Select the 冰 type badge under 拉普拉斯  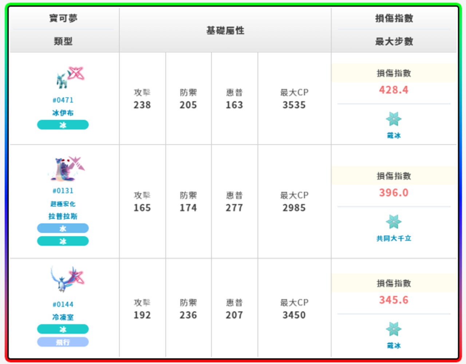click(63, 241)
